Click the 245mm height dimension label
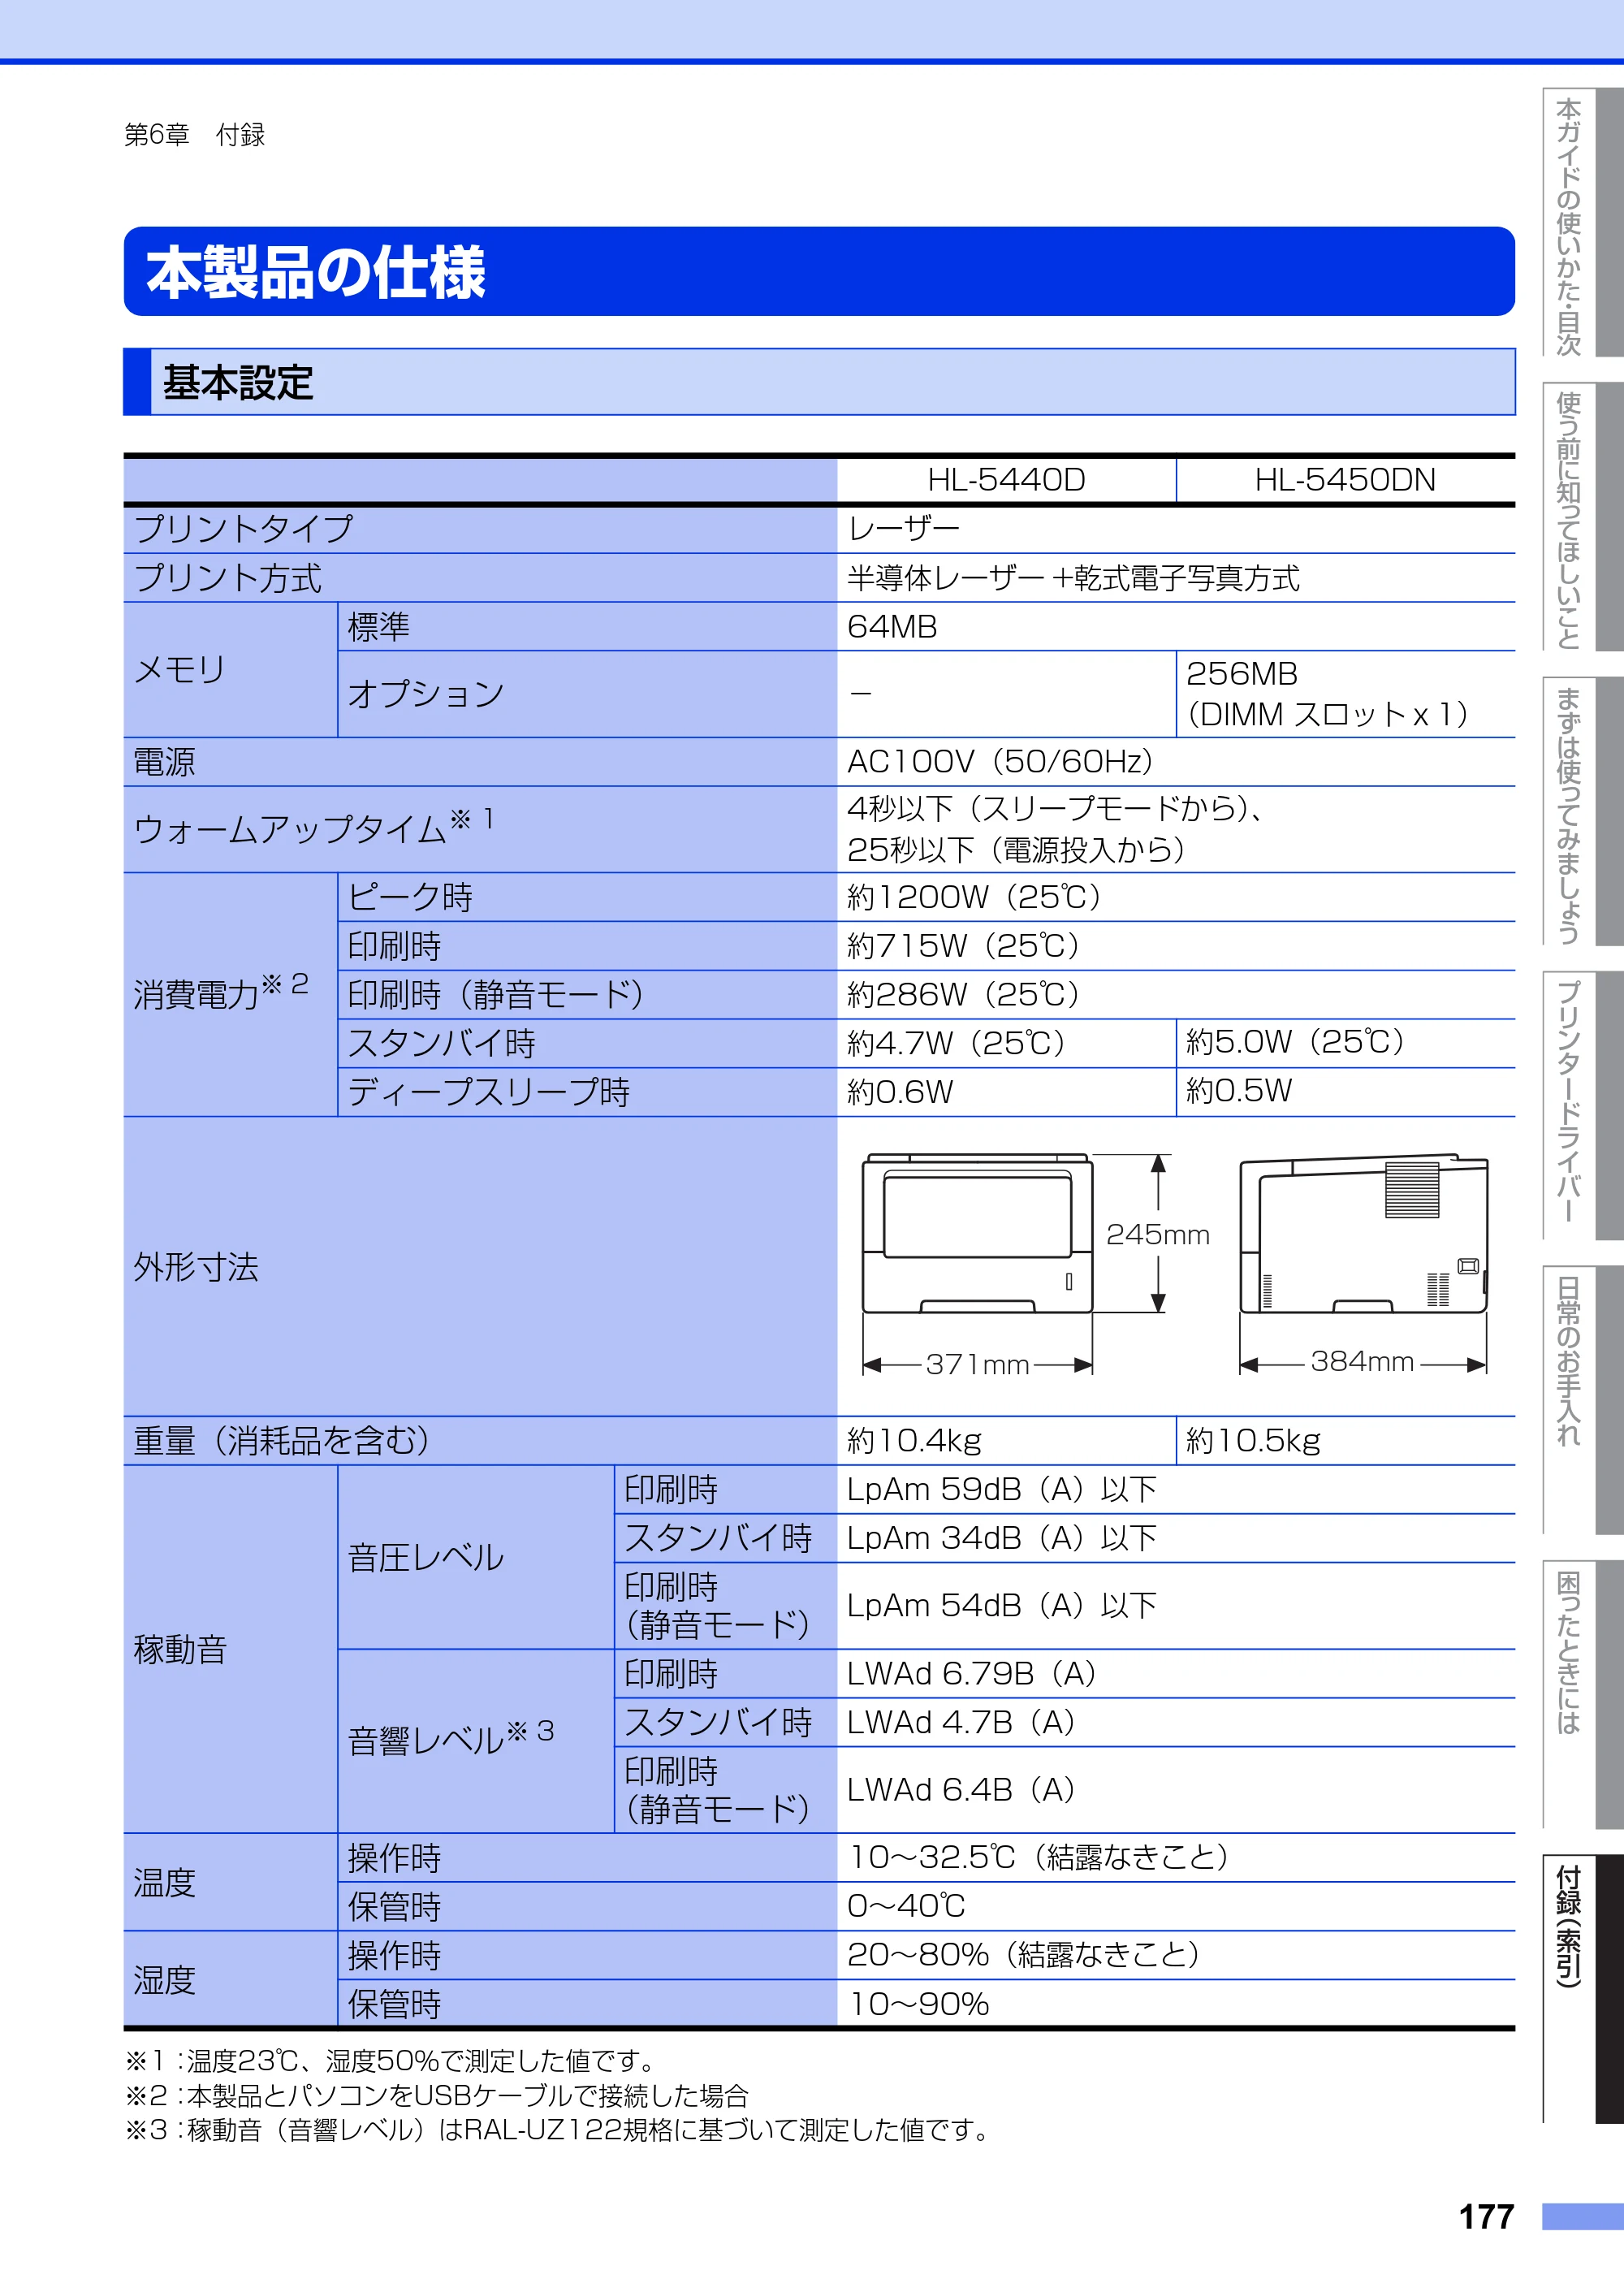Image resolution: width=1624 pixels, height=2292 pixels. pos(1158,1235)
